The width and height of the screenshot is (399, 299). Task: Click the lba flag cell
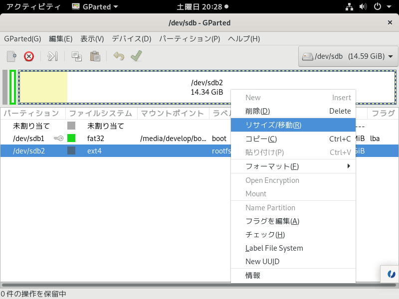[x=375, y=139]
